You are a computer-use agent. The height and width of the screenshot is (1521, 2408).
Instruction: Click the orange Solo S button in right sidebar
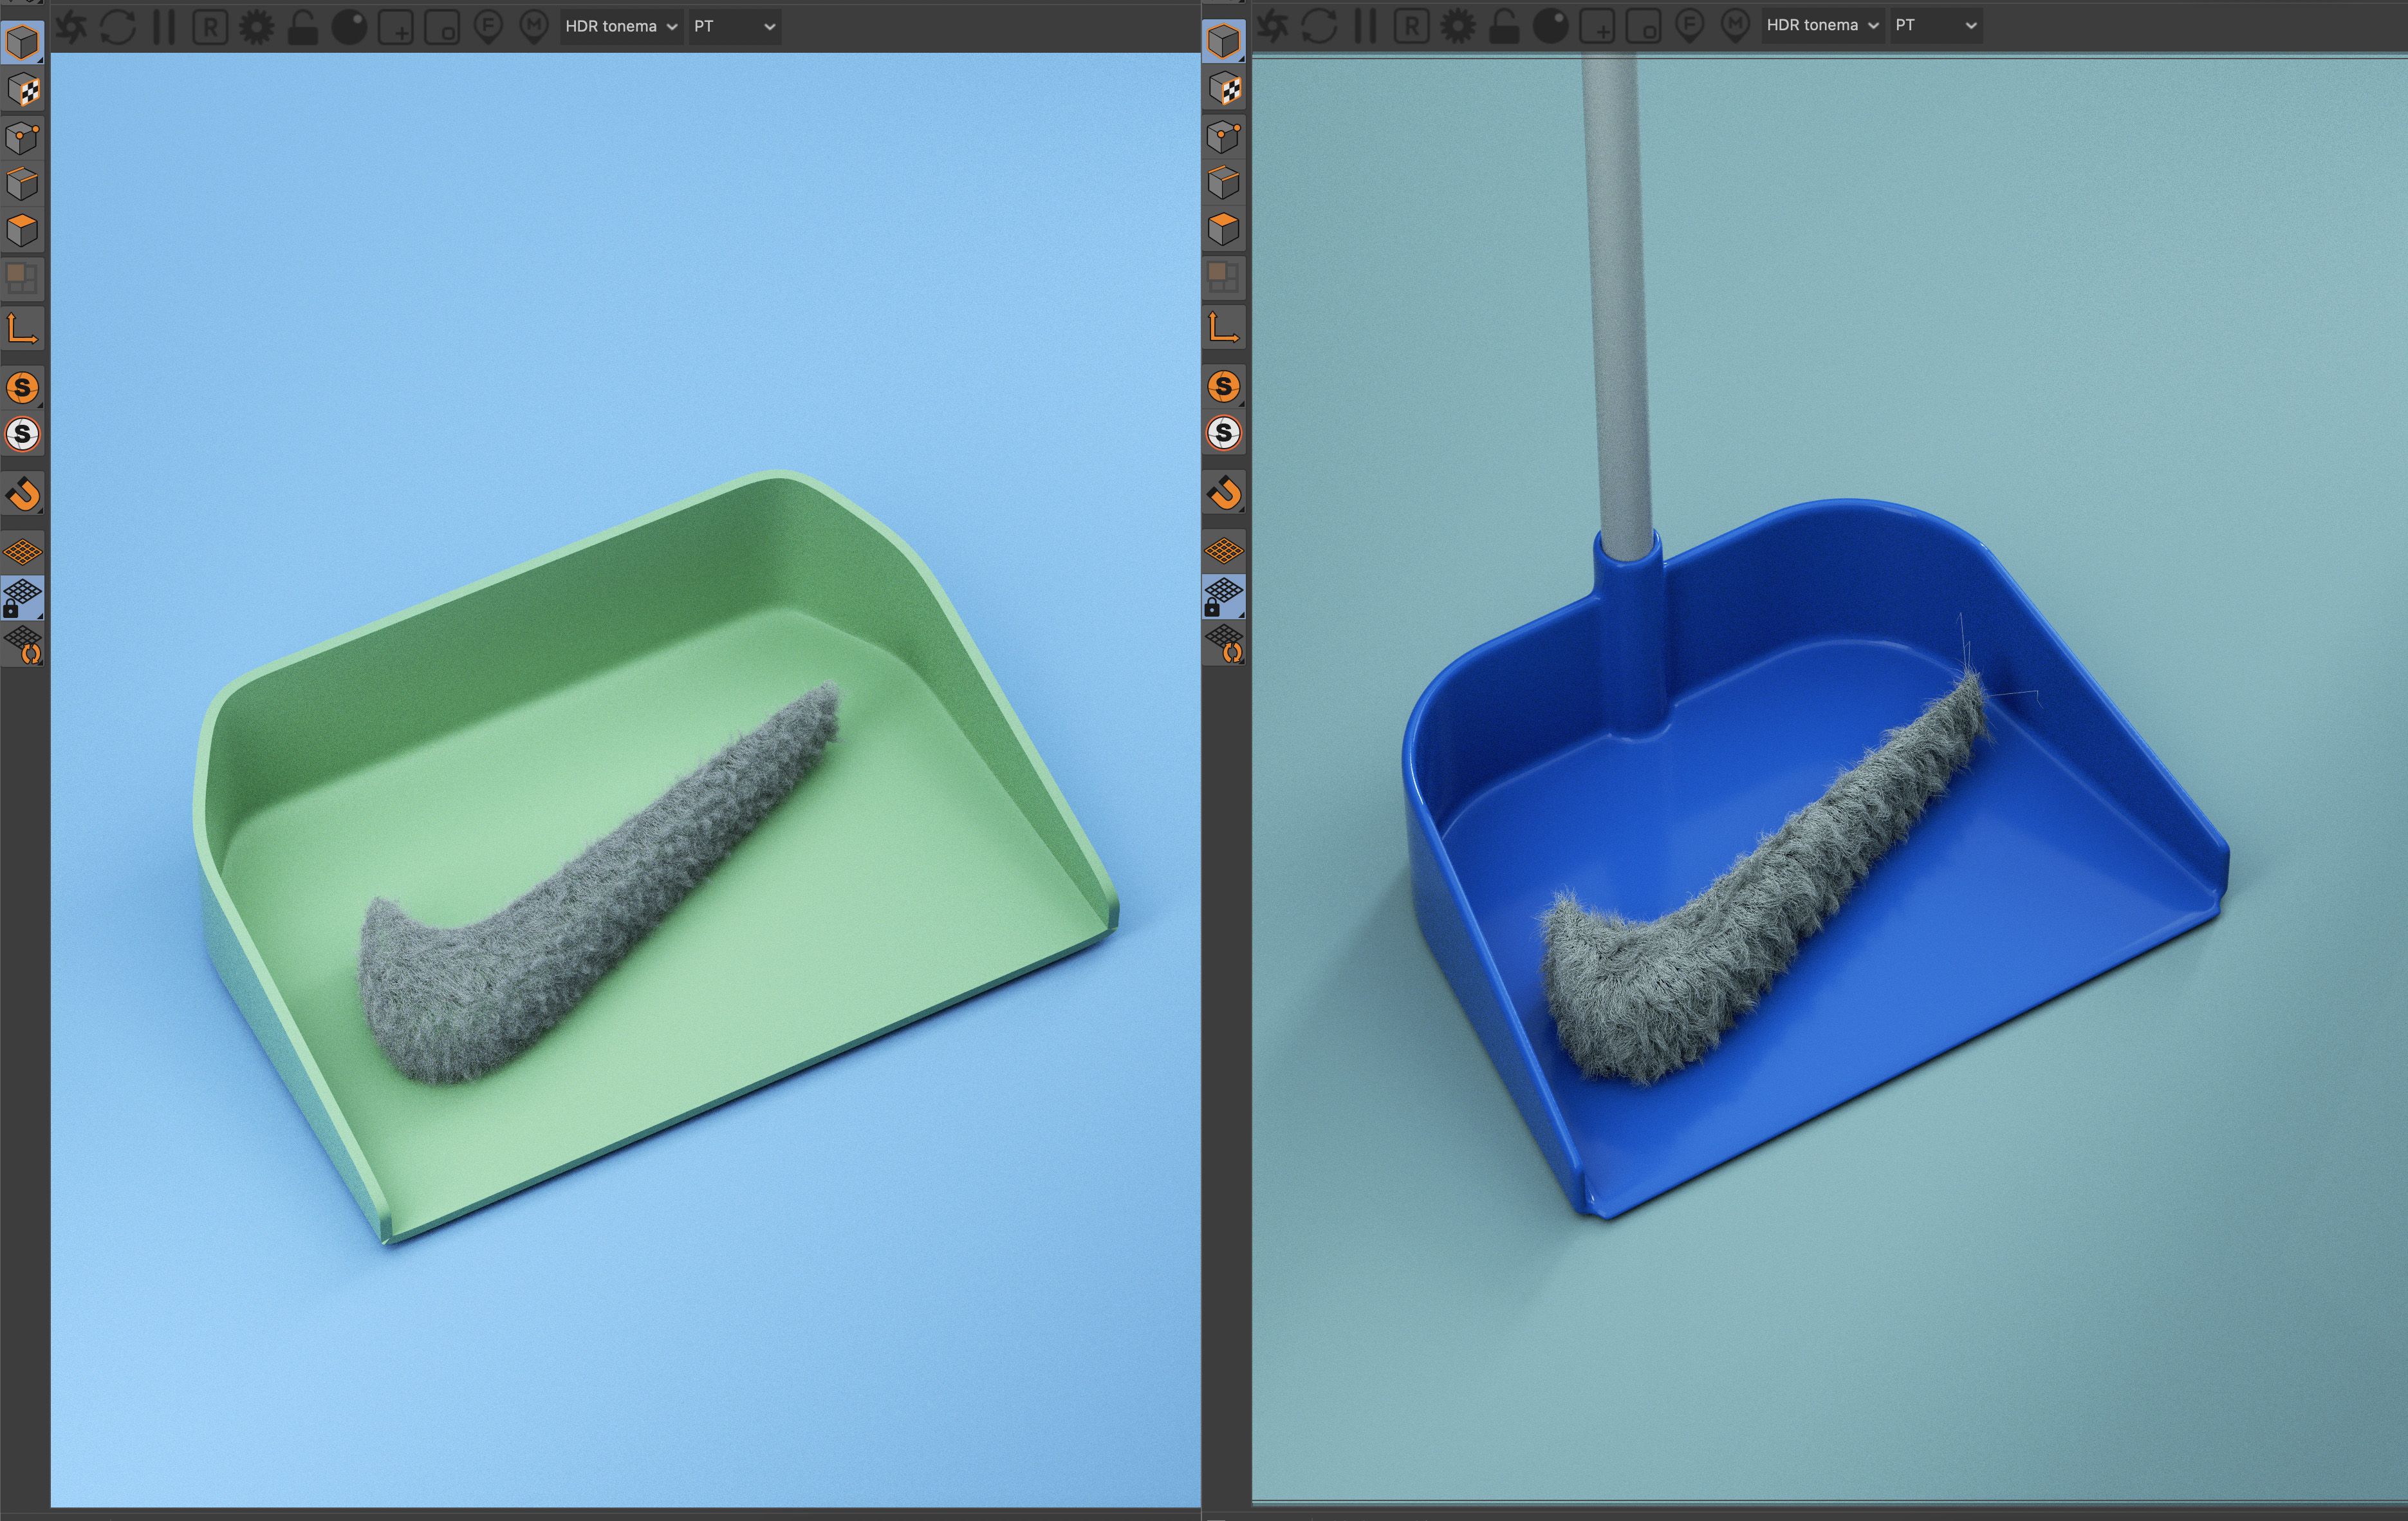coord(1224,386)
